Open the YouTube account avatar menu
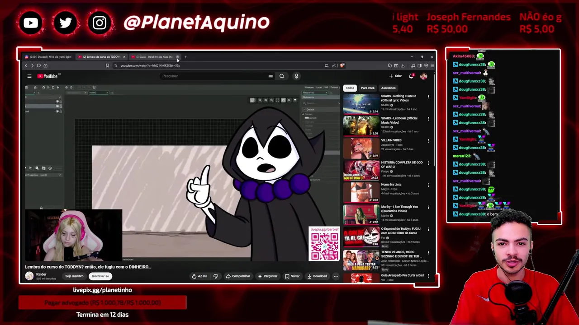This screenshot has width=579, height=325. 423,76
